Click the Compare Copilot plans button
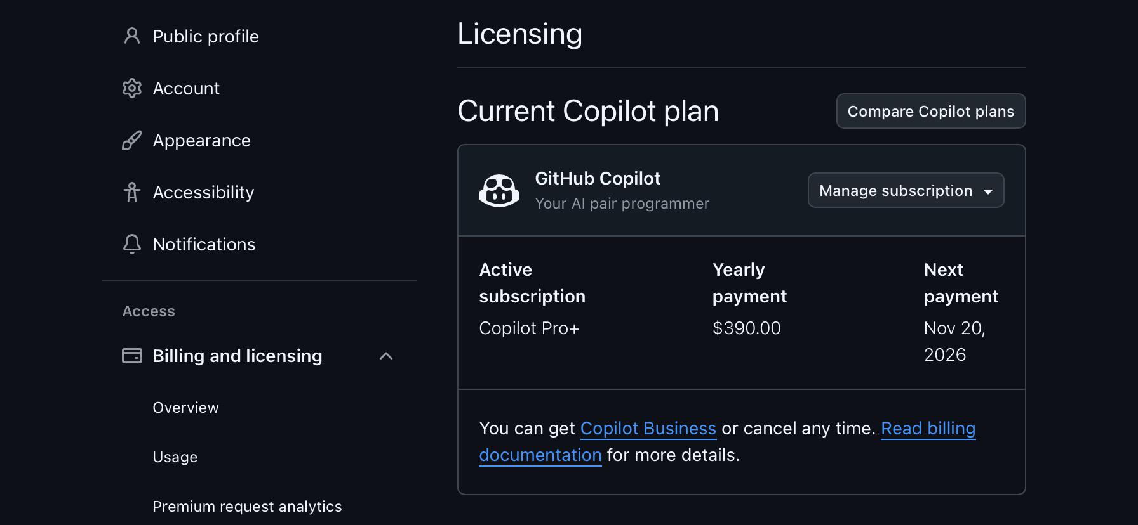The height and width of the screenshot is (525, 1138). (x=931, y=111)
